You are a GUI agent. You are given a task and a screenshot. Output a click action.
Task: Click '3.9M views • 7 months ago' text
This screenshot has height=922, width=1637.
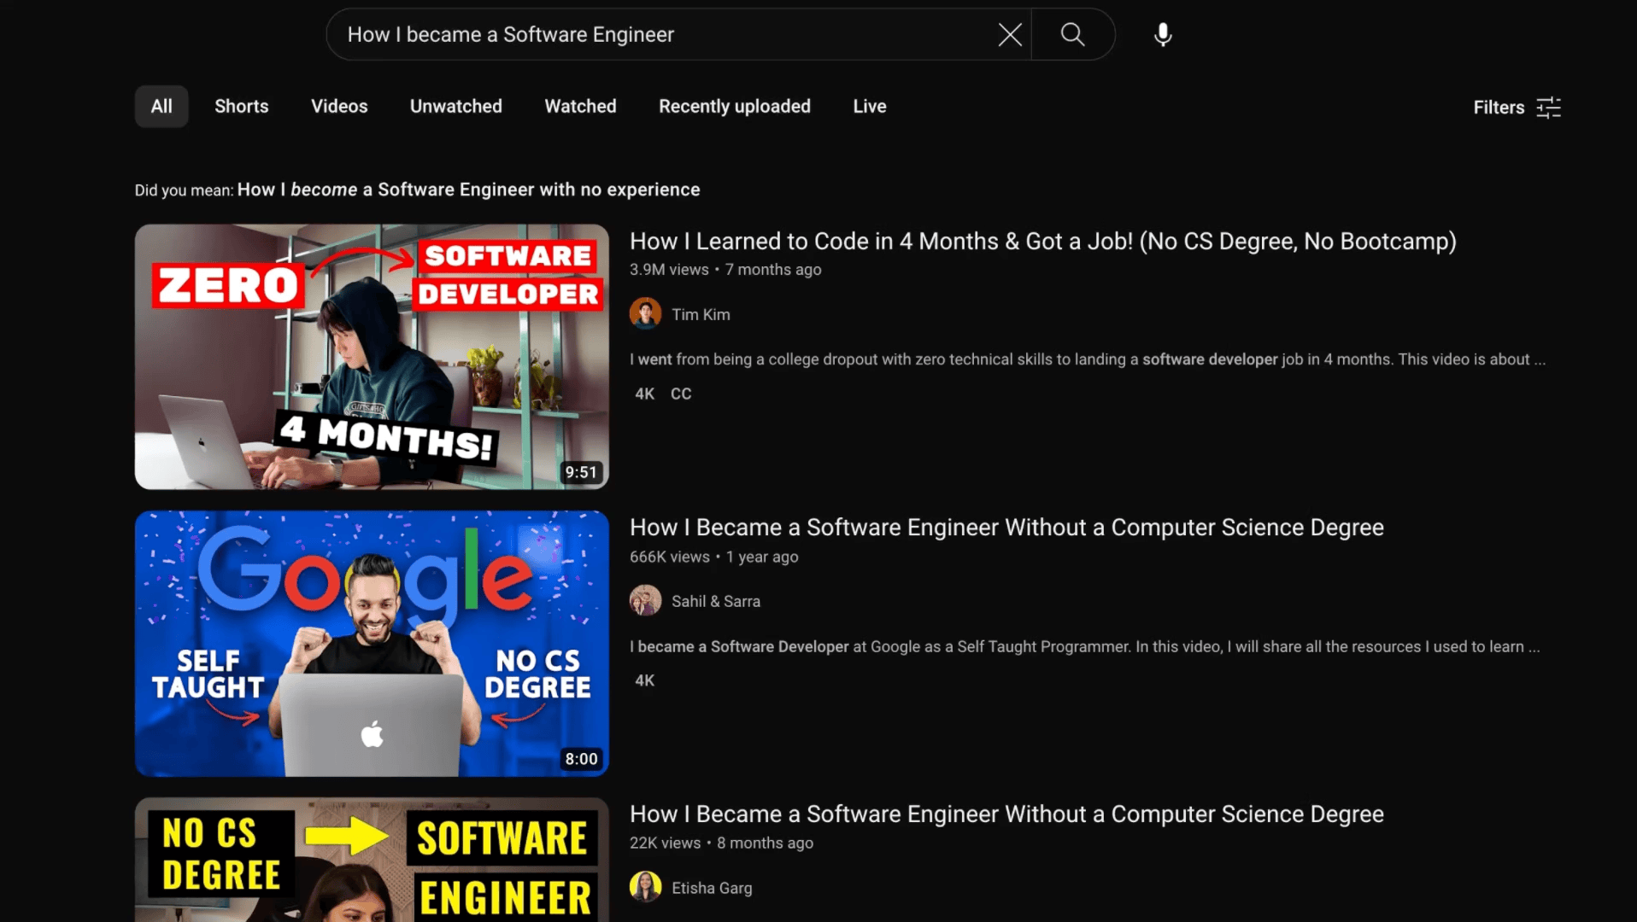coord(725,270)
